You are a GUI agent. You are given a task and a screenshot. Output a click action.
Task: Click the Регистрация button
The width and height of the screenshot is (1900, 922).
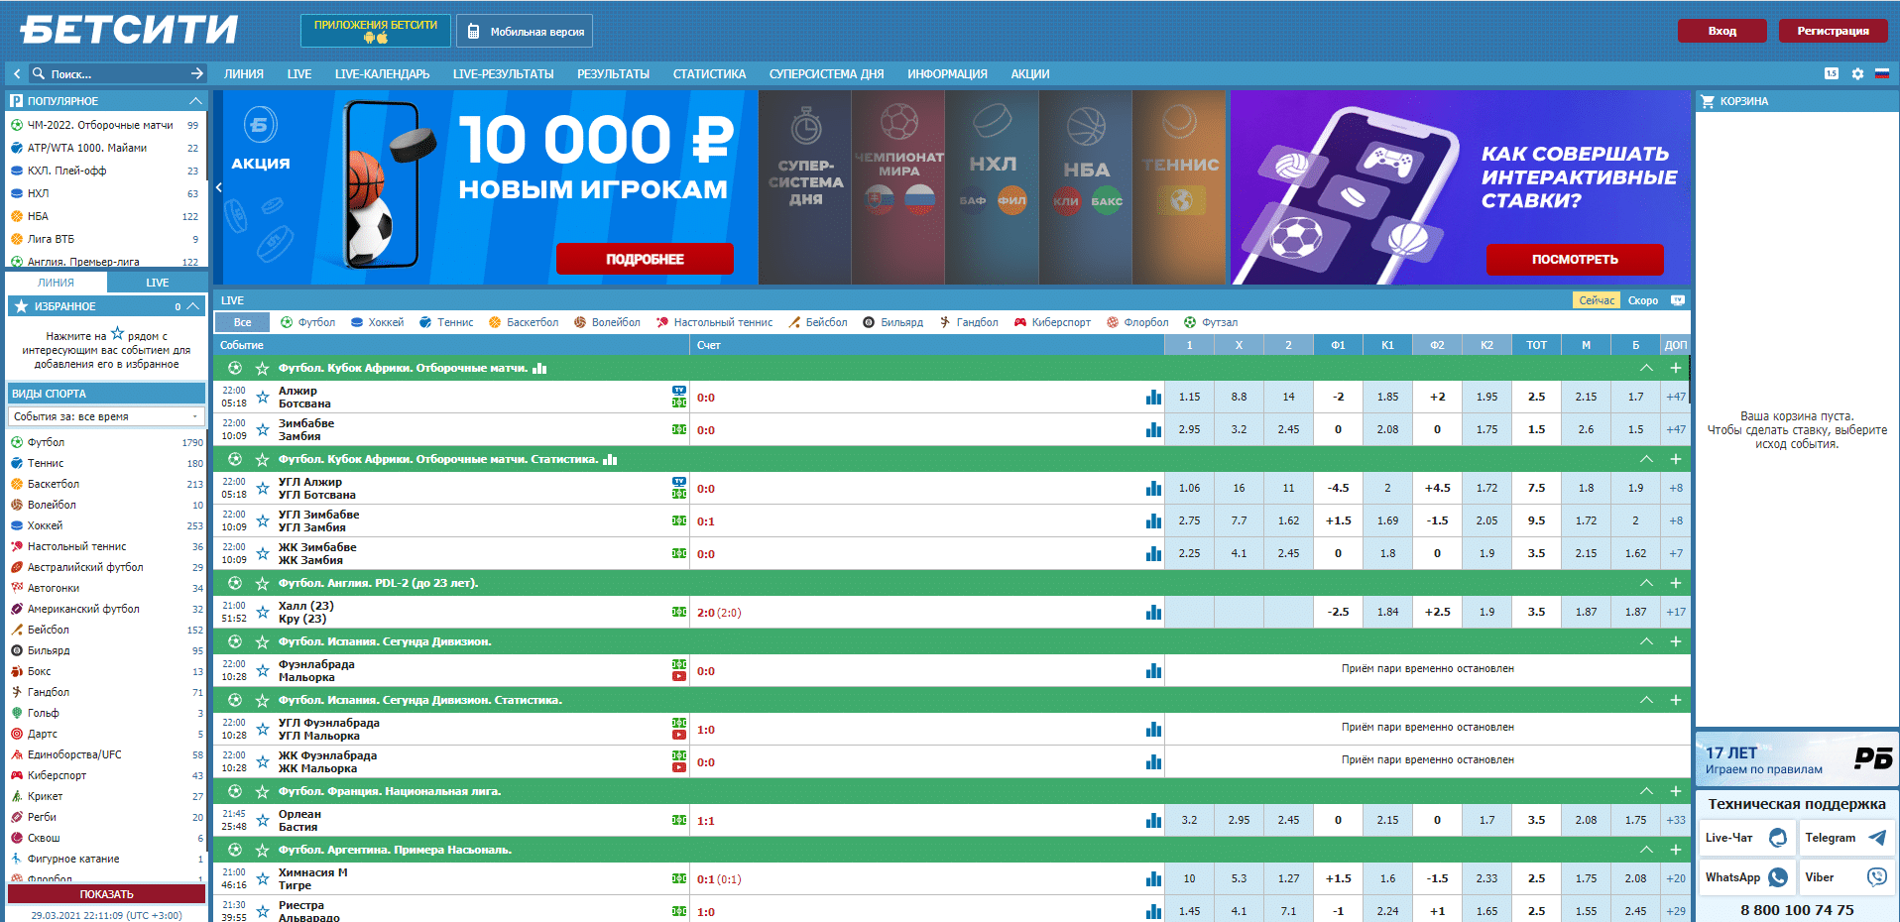click(x=1833, y=31)
